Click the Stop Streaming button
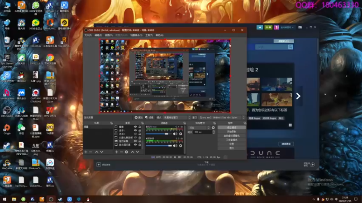Viewport: 362px width, 203px height. click(x=232, y=127)
